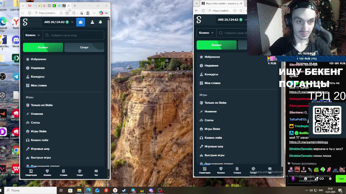Screen dimensions: 346x194
Task: Open Мои ставки in the right window menu
Action: tap(212, 83)
